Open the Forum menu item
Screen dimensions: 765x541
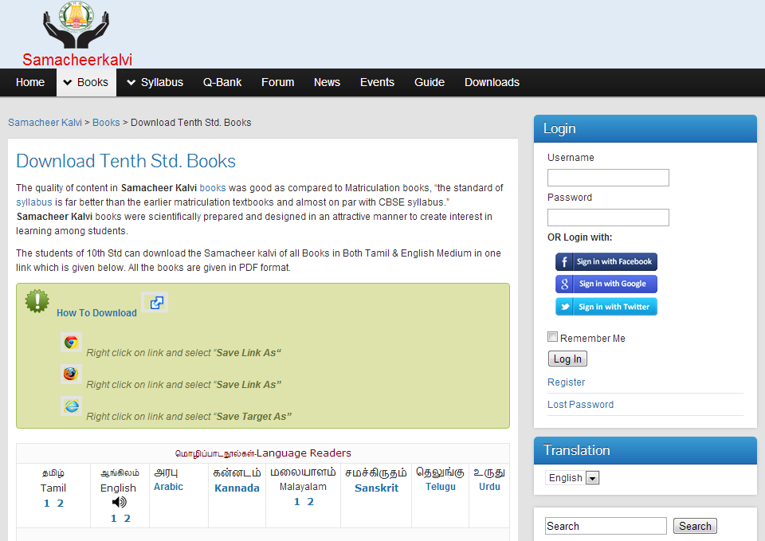[277, 82]
